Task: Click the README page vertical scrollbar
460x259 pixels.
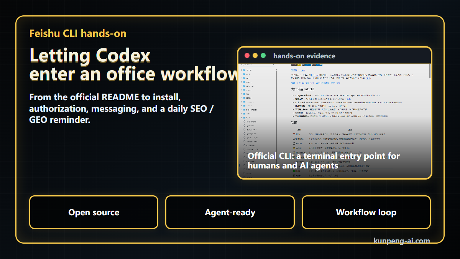Action: pyautogui.click(x=430, y=71)
